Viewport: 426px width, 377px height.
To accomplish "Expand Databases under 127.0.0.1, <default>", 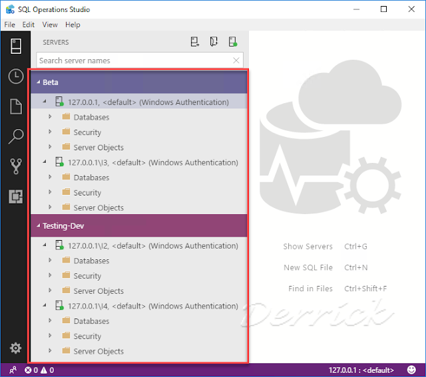I will click(x=50, y=117).
